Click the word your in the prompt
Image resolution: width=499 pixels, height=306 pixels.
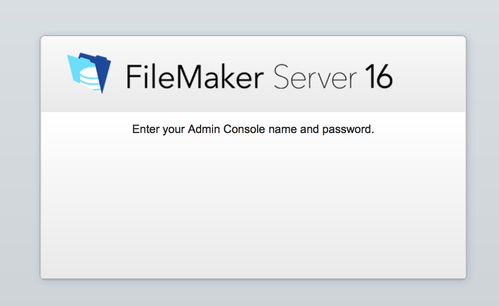[173, 130]
